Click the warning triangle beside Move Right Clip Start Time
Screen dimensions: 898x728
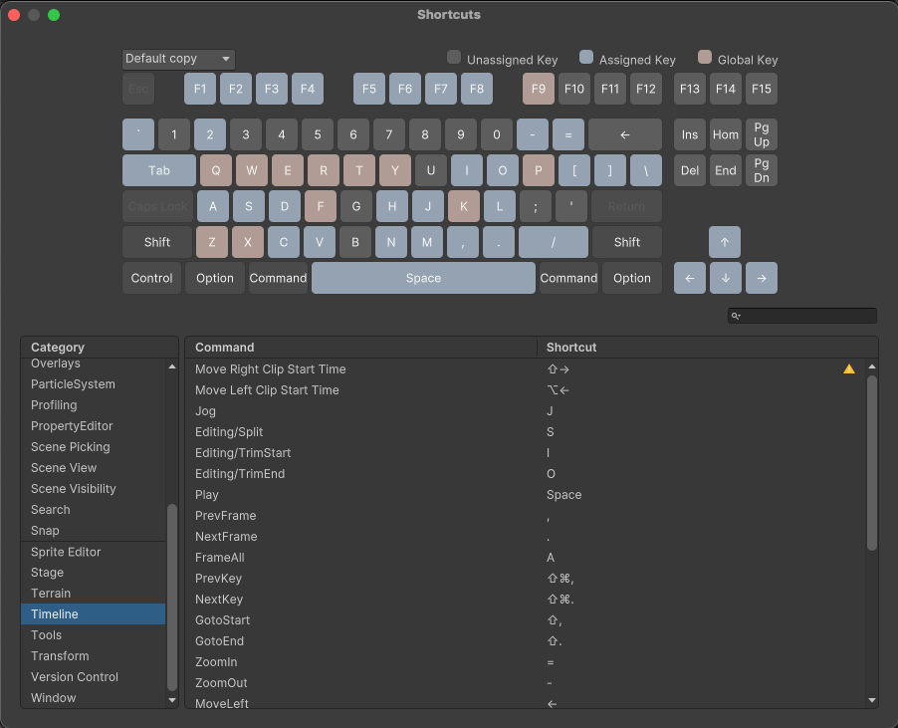(847, 367)
